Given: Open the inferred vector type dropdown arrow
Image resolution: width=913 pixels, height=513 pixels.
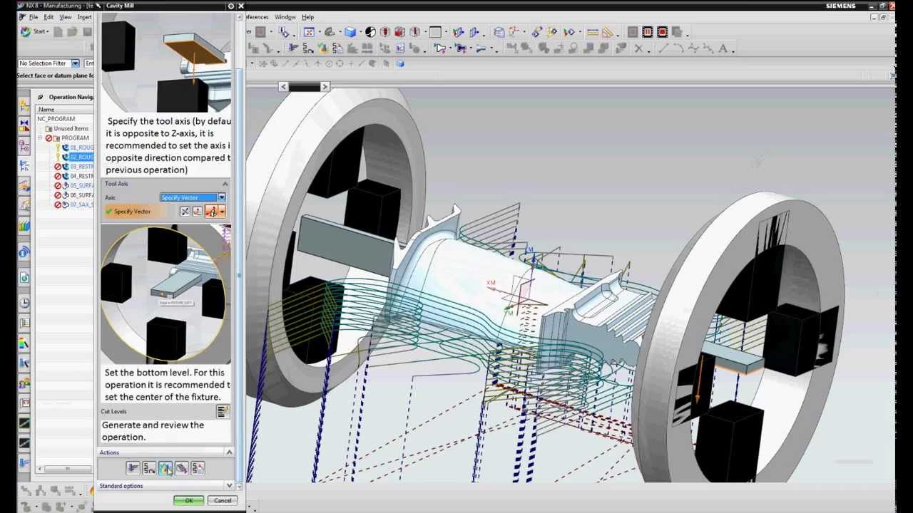Looking at the screenshot, I should pos(222,212).
